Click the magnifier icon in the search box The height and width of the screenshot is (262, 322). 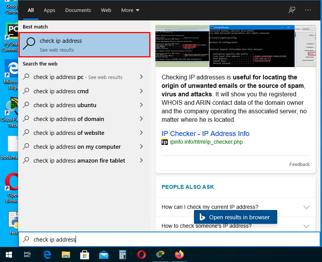point(26,239)
